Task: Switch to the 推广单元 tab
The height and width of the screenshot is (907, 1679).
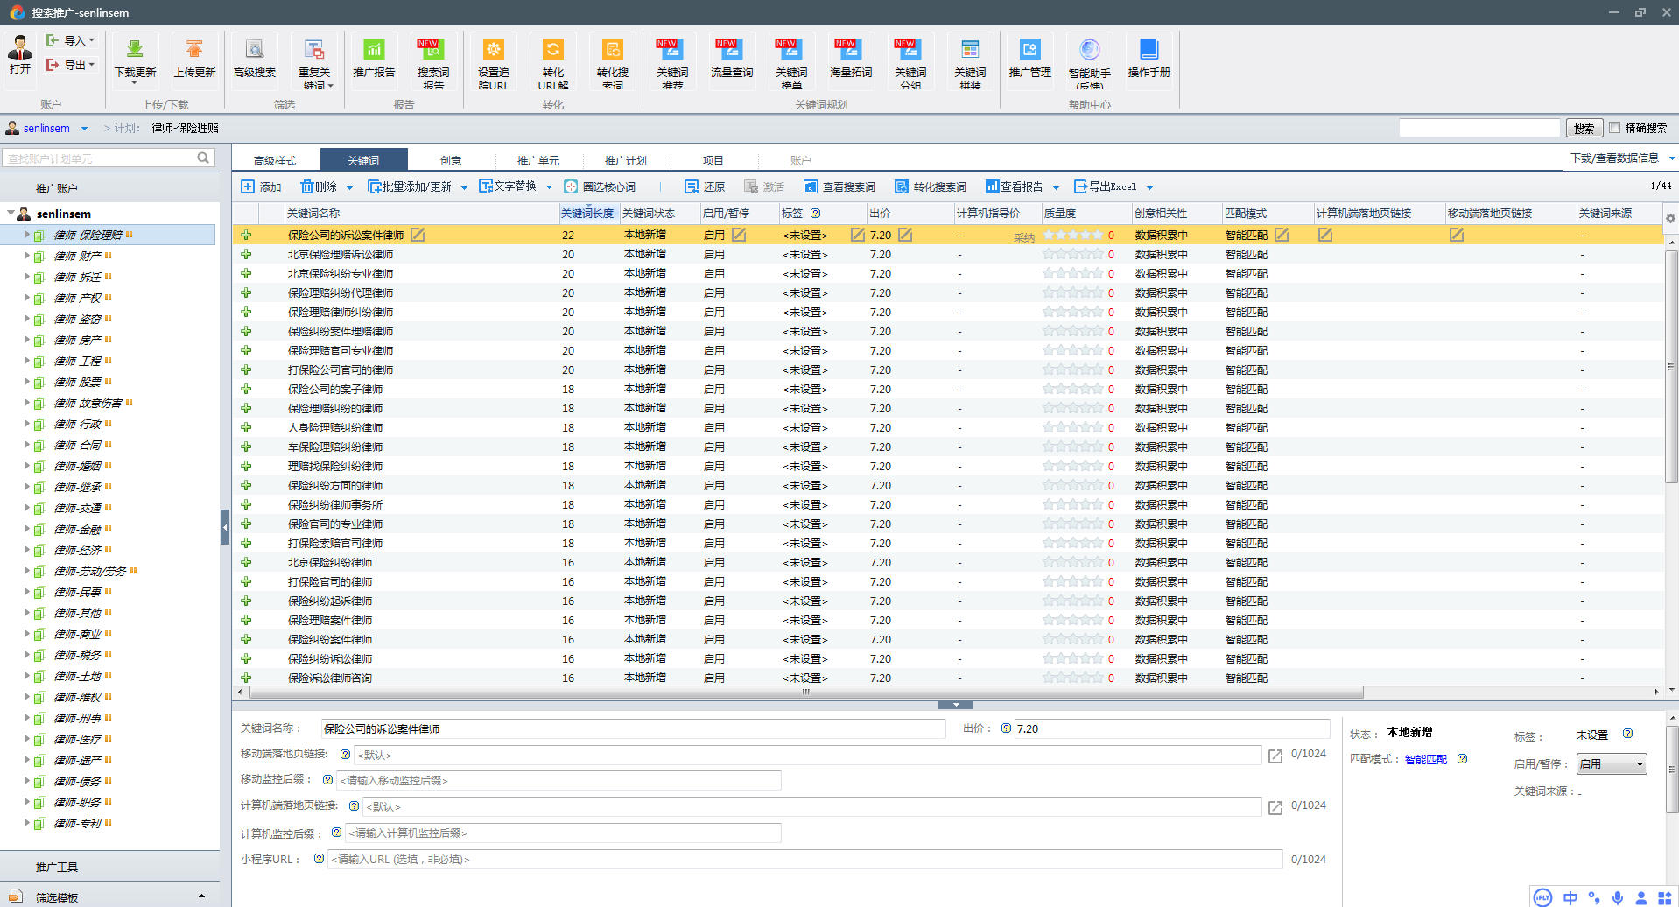Action: click(x=537, y=160)
